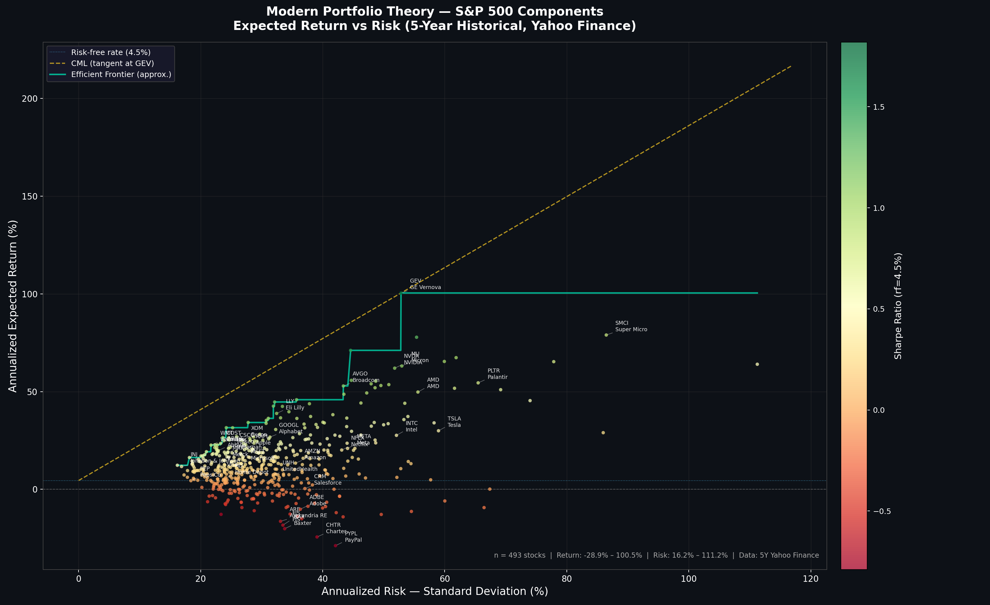The height and width of the screenshot is (605, 990).
Task: Click the 'Micron' annotation label
Action: coord(420,361)
